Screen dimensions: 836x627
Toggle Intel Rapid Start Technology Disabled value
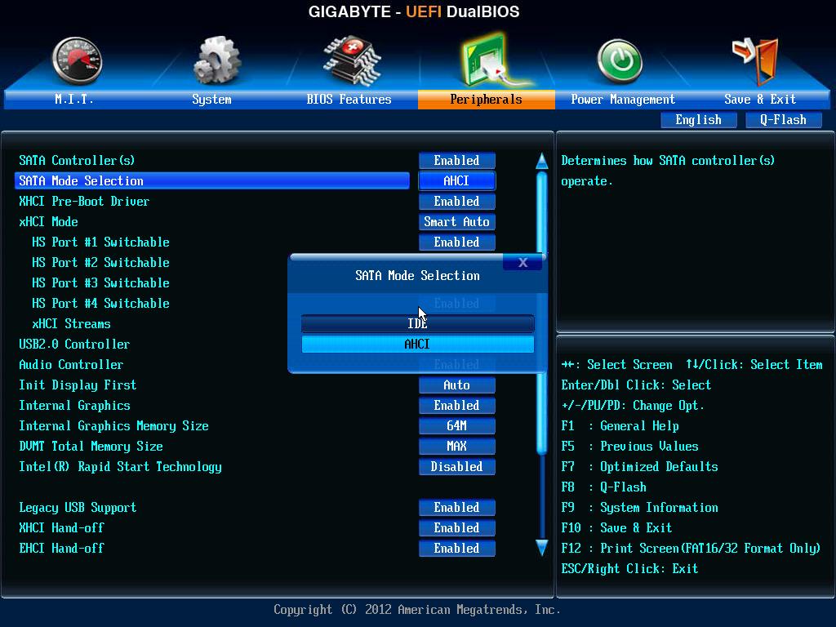[457, 466]
